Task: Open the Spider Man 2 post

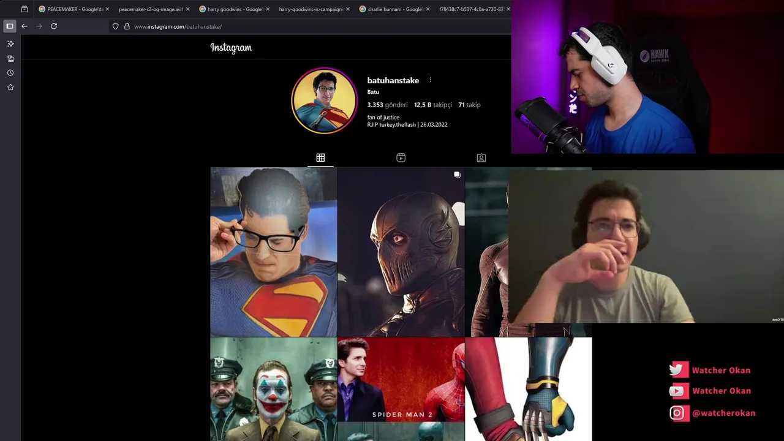Action: [x=401, y=389]
